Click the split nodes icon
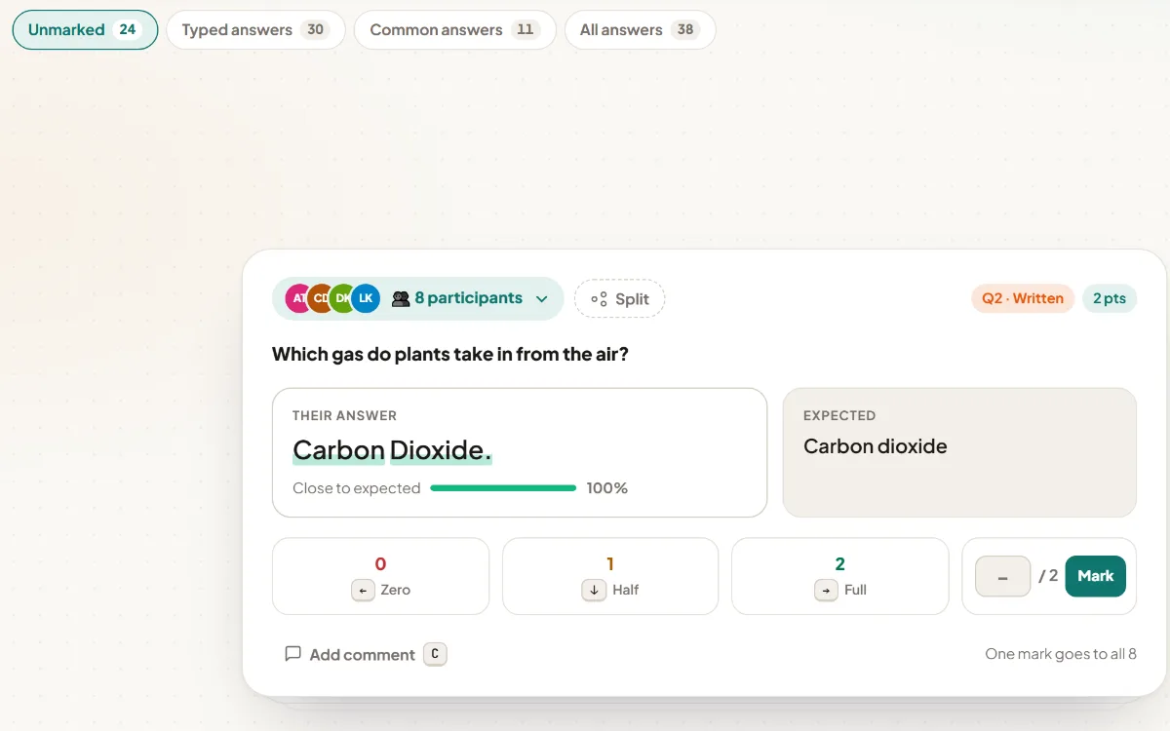This screenshot has height=731, width=1170. coord(599,299)
